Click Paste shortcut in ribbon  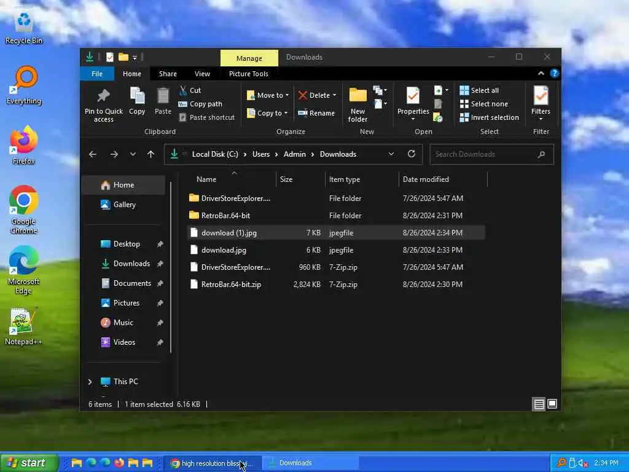pos(207,117)
